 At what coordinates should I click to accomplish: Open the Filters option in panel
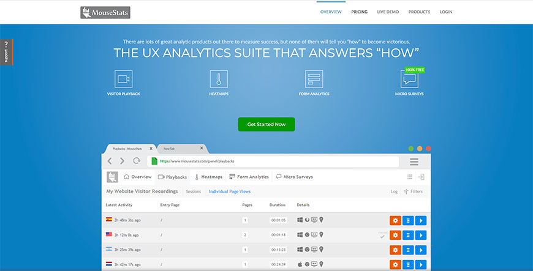(x=413, y=191)
